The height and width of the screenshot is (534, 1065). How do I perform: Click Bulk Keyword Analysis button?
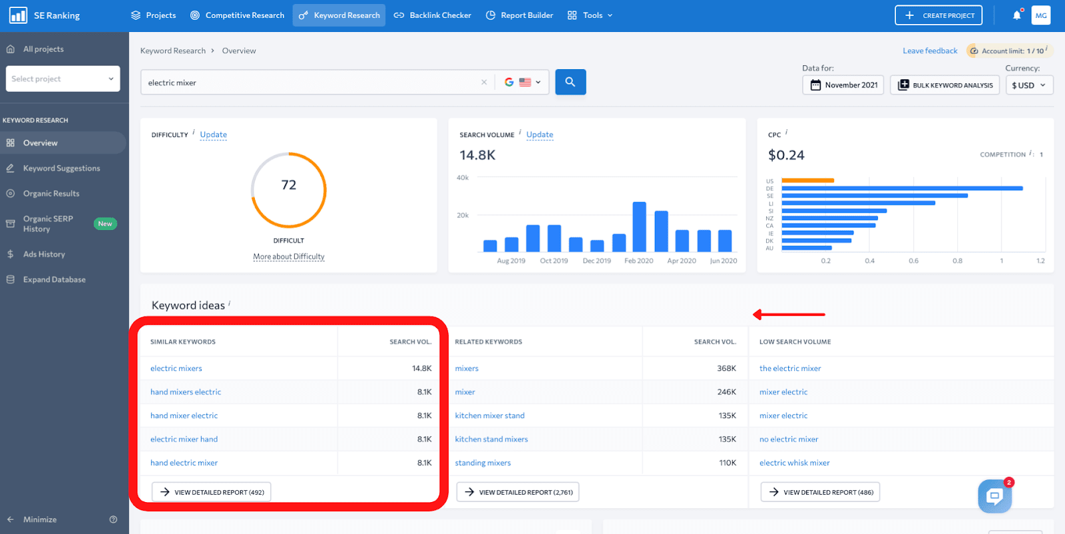945,85
